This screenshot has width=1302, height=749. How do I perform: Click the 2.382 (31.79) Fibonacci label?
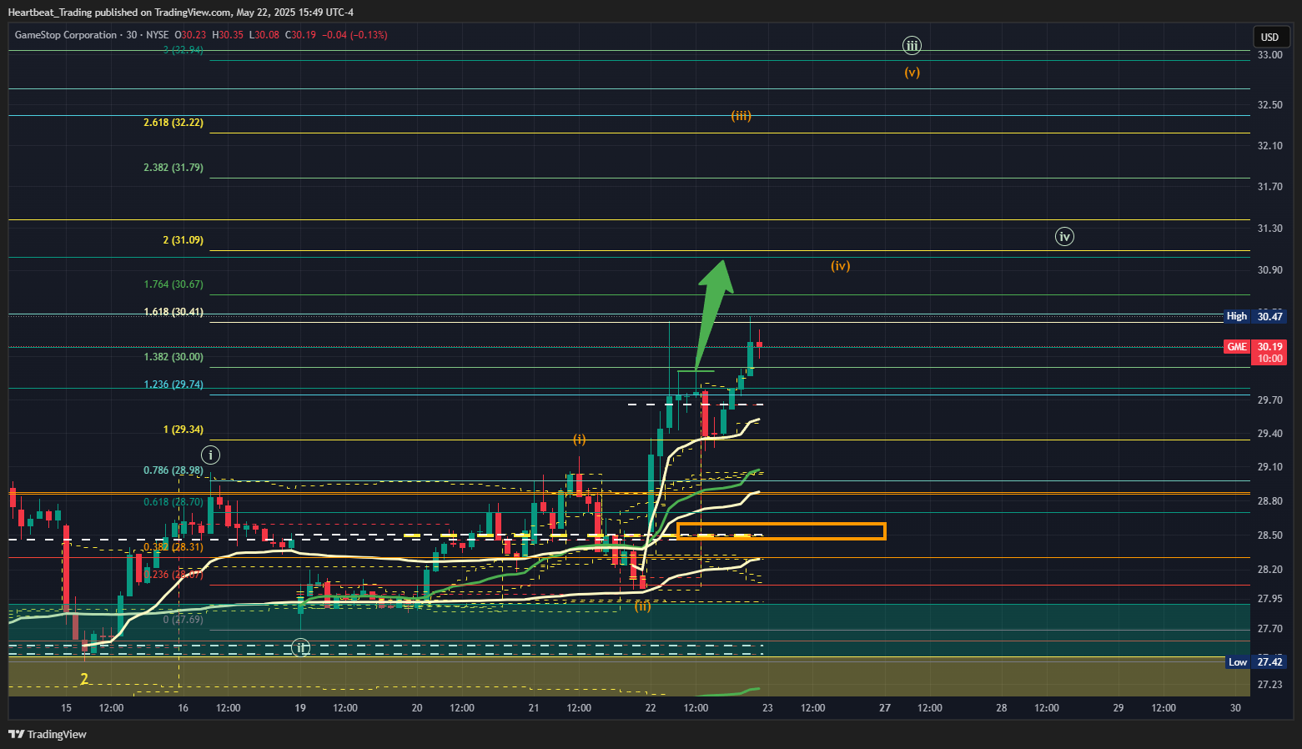pyautogui.click(x=173, y=168)
